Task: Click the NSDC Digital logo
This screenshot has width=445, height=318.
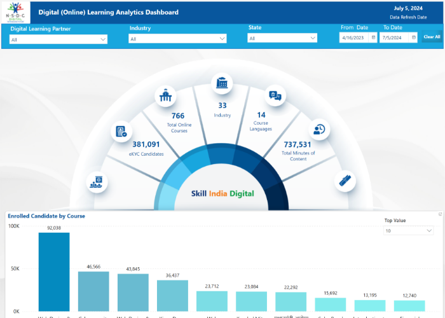Action: pos(16,13)
